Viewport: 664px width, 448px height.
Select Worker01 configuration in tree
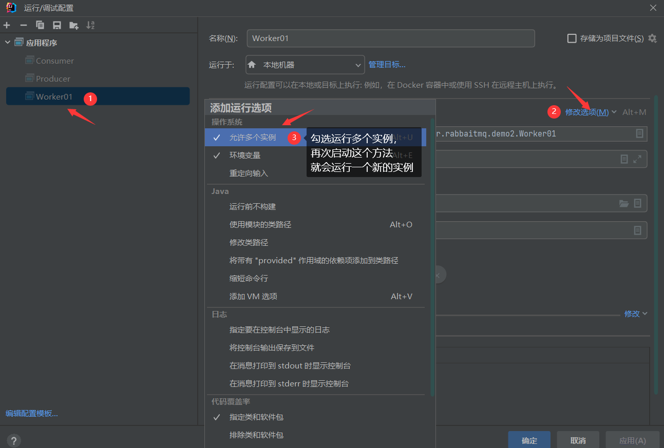pos(98,96)
